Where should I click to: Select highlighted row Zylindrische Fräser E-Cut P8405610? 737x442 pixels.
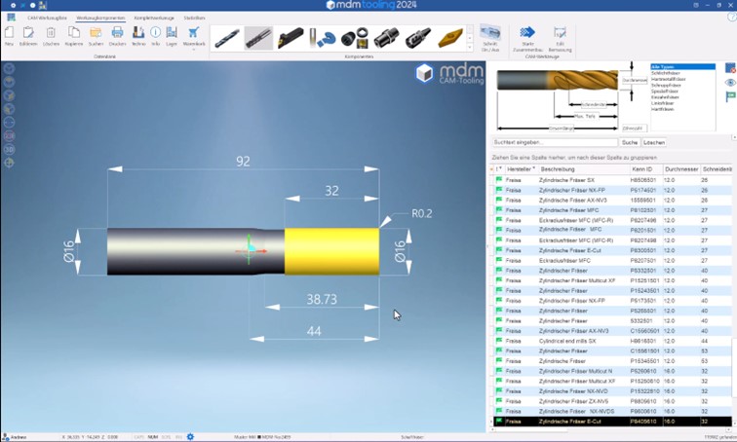click(611, 422)
